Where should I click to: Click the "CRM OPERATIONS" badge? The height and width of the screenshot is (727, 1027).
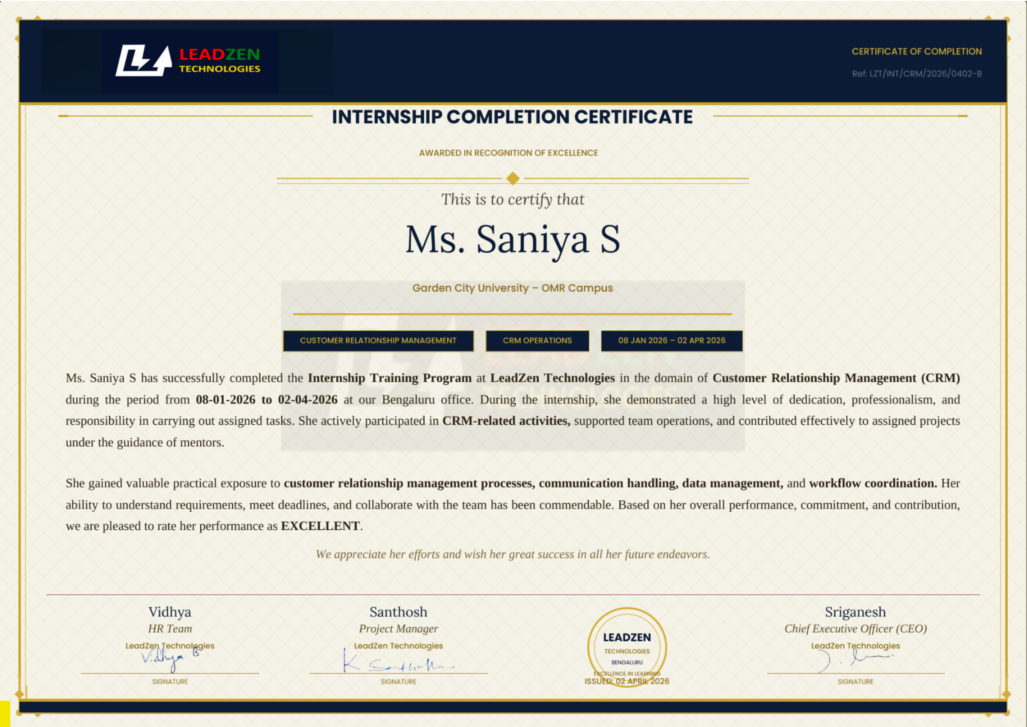tap(537, 341)
